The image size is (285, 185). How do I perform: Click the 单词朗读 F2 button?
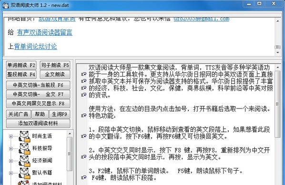coord(21,65)
